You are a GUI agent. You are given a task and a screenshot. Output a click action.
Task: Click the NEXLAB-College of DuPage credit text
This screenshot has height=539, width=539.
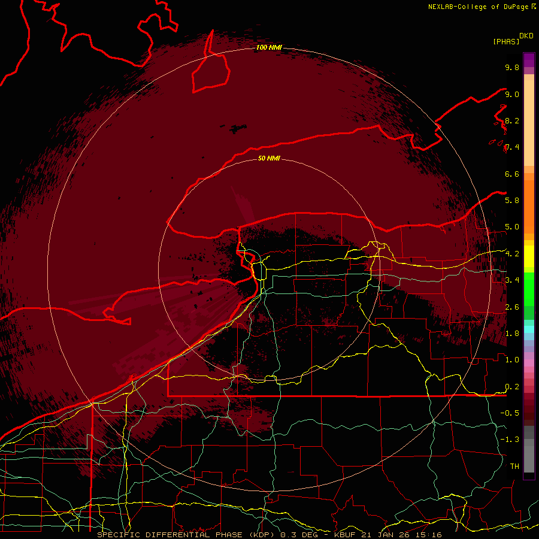point(479,7)
